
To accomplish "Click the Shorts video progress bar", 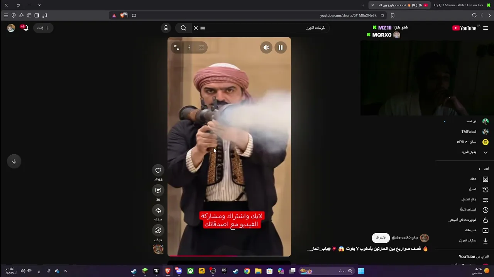I will [229, 255].
